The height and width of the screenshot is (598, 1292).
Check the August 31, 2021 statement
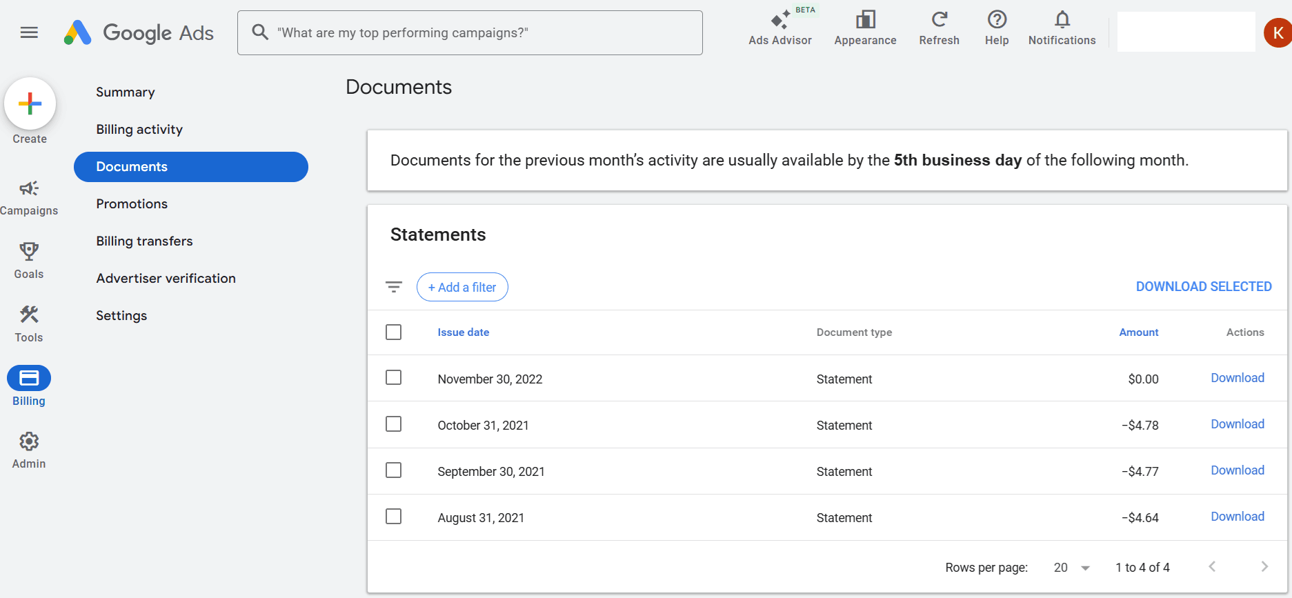(394, 516)
